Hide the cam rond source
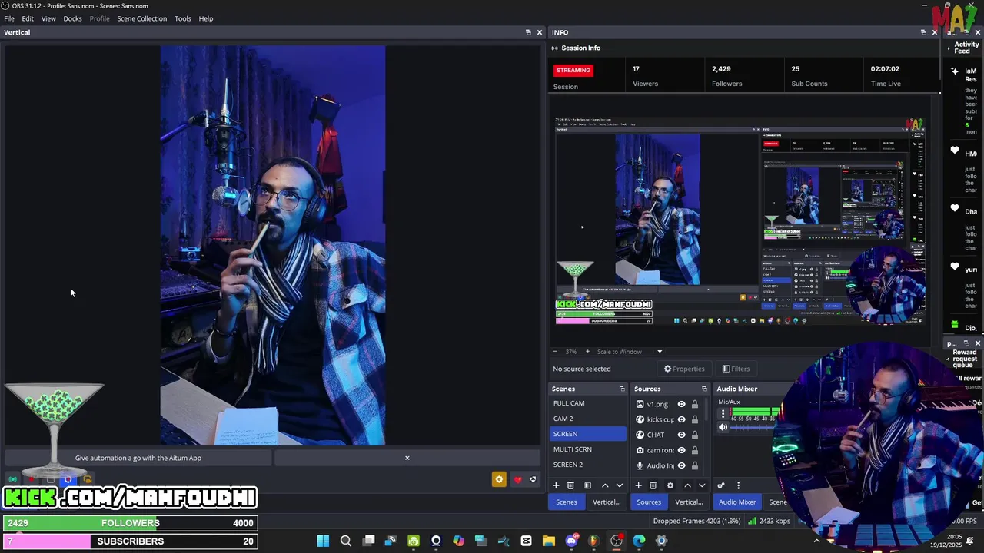984x553 pixels. coord(681,450)
